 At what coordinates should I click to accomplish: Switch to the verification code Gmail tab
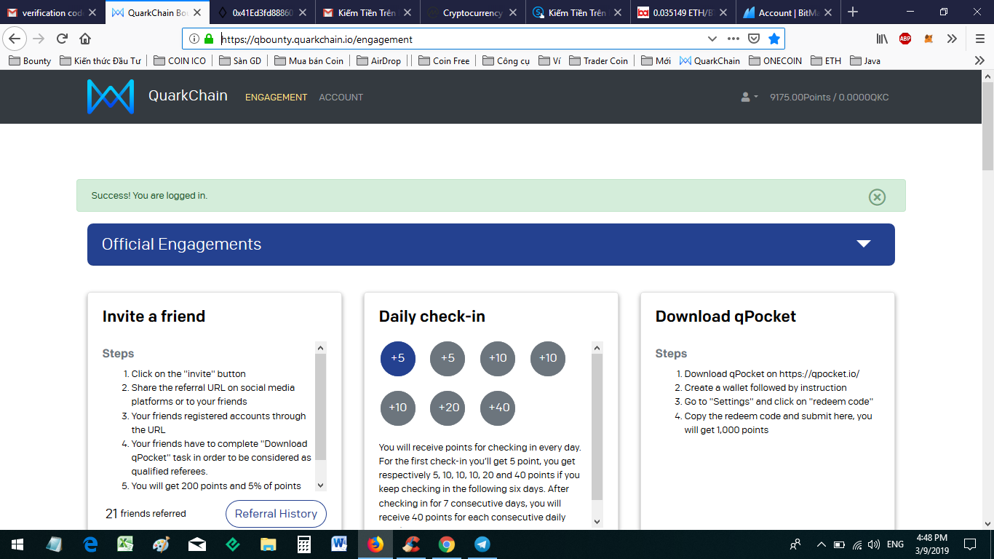click(52, 12)
